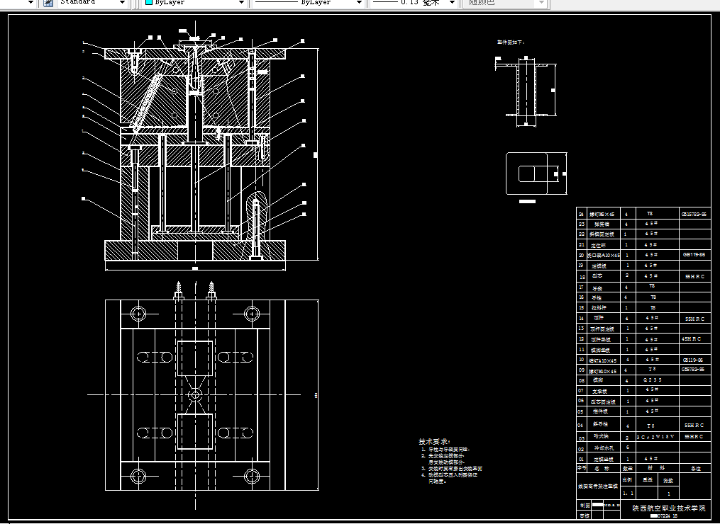
Task: Click the 序号 header cell
Action: (582, 468)
